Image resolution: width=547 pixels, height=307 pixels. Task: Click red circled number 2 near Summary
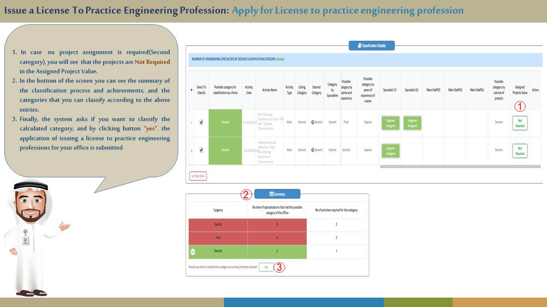[x=246, y=195]
